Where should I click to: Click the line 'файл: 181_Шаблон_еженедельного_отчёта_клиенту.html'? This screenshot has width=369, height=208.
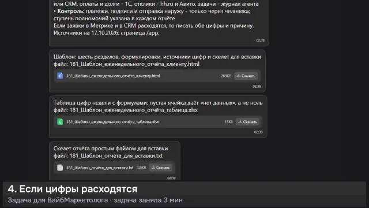pos(126,64)
